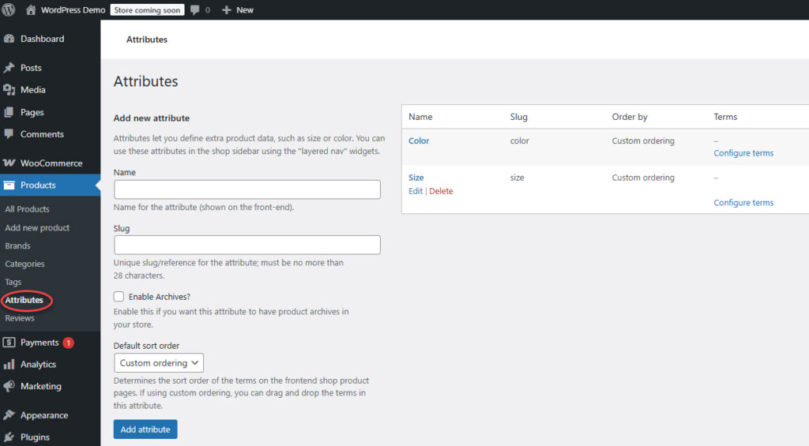This screenshot has height=446, width=809.
Task: Click the Media library icon
Action: pyautogui.click(x=9, y=90)
